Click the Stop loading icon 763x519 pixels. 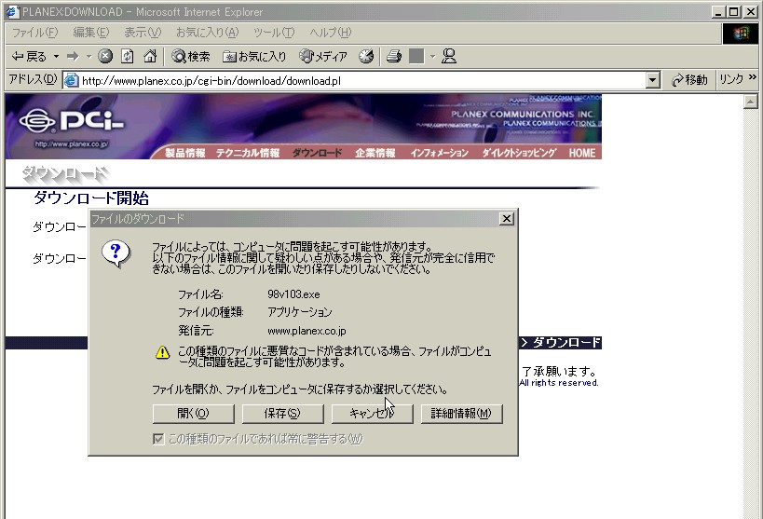tap(105, 57)
